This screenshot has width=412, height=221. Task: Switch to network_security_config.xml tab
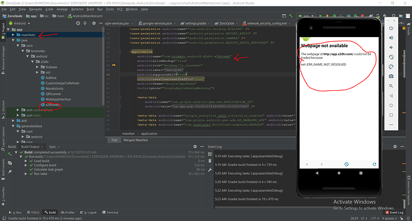coord(266,23)
